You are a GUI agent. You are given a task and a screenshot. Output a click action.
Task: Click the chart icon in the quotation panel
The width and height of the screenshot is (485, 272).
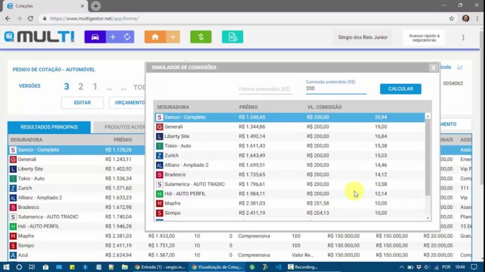pos(460,67)
